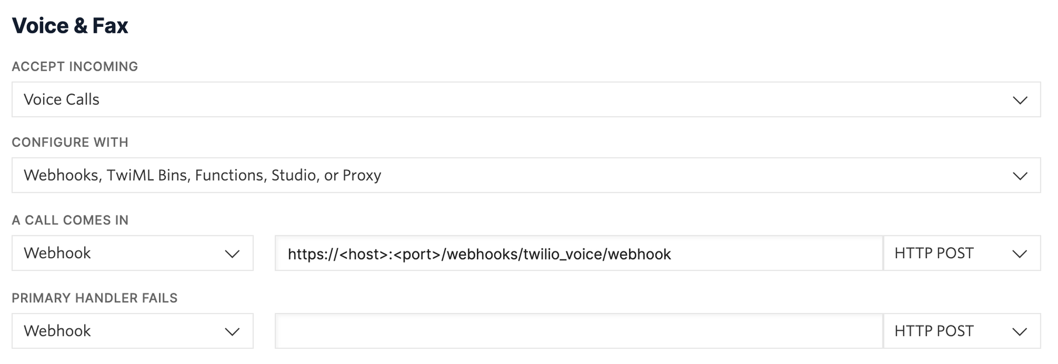Expand the Webhook selector under A Call Comes In
This screenshot has width=1058, height=364.
tap(132, 254)
